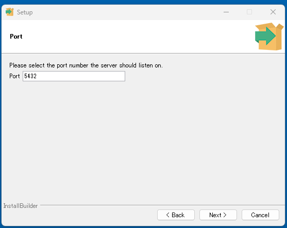Minimize the Setup window
The width and height of the screenshot is (287, 228).
click(x=226, y=12)
